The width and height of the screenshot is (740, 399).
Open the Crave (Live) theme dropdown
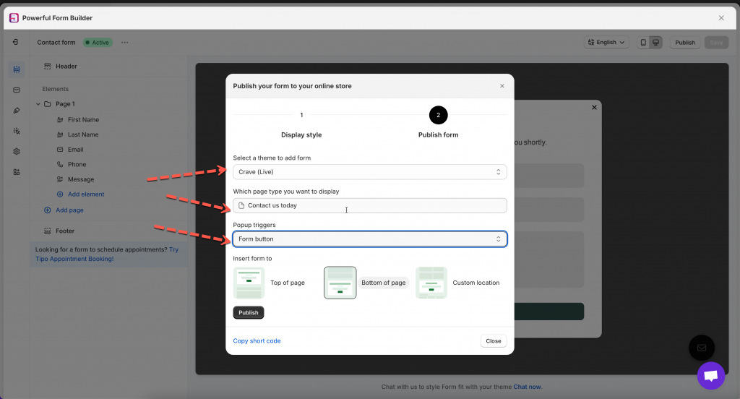coord(369,172)
